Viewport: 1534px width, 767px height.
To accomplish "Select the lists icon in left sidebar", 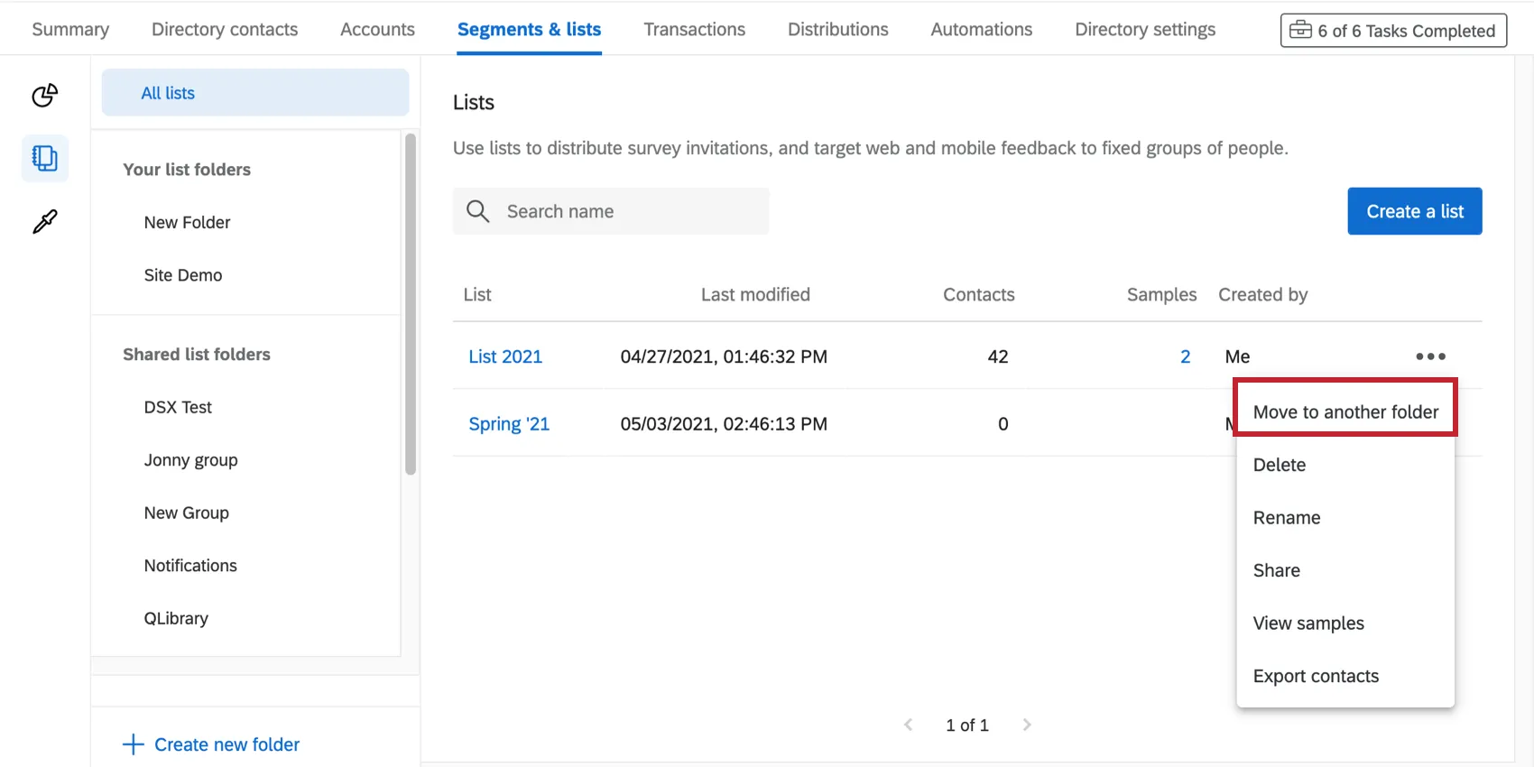I will click(x=45, y=159).
